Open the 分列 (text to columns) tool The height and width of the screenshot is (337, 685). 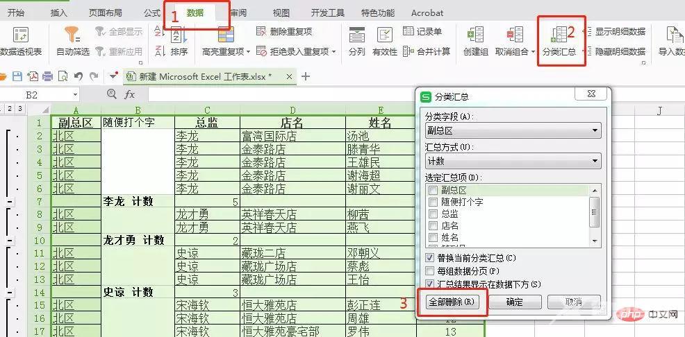(x=356, y=36)
